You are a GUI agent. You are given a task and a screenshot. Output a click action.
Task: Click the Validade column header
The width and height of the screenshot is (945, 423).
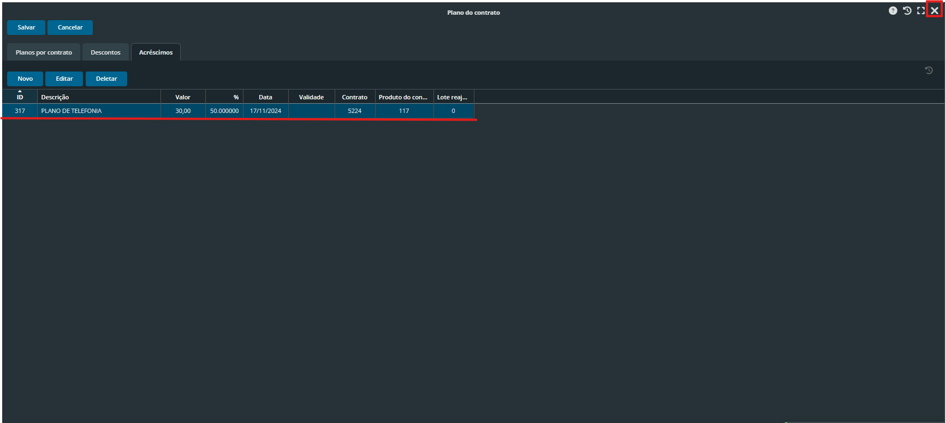pyautogui.click(x=311, y=97)
